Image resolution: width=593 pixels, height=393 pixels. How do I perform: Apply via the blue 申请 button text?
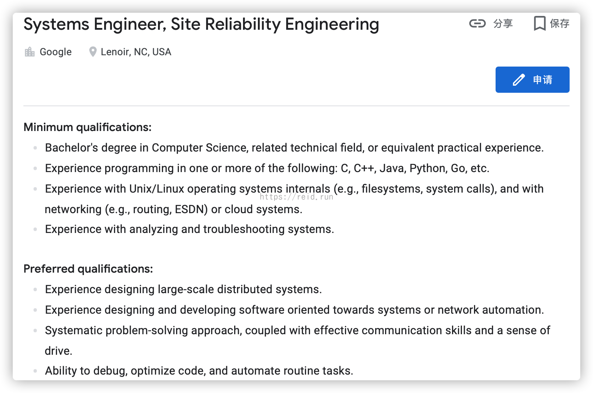pos(542,80)
